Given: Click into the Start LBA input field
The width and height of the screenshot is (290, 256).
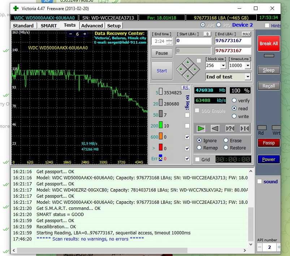Looking at the screenshot, I should (x=193, y=41).
